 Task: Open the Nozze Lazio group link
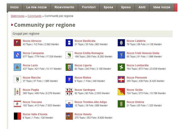[30, 65]
